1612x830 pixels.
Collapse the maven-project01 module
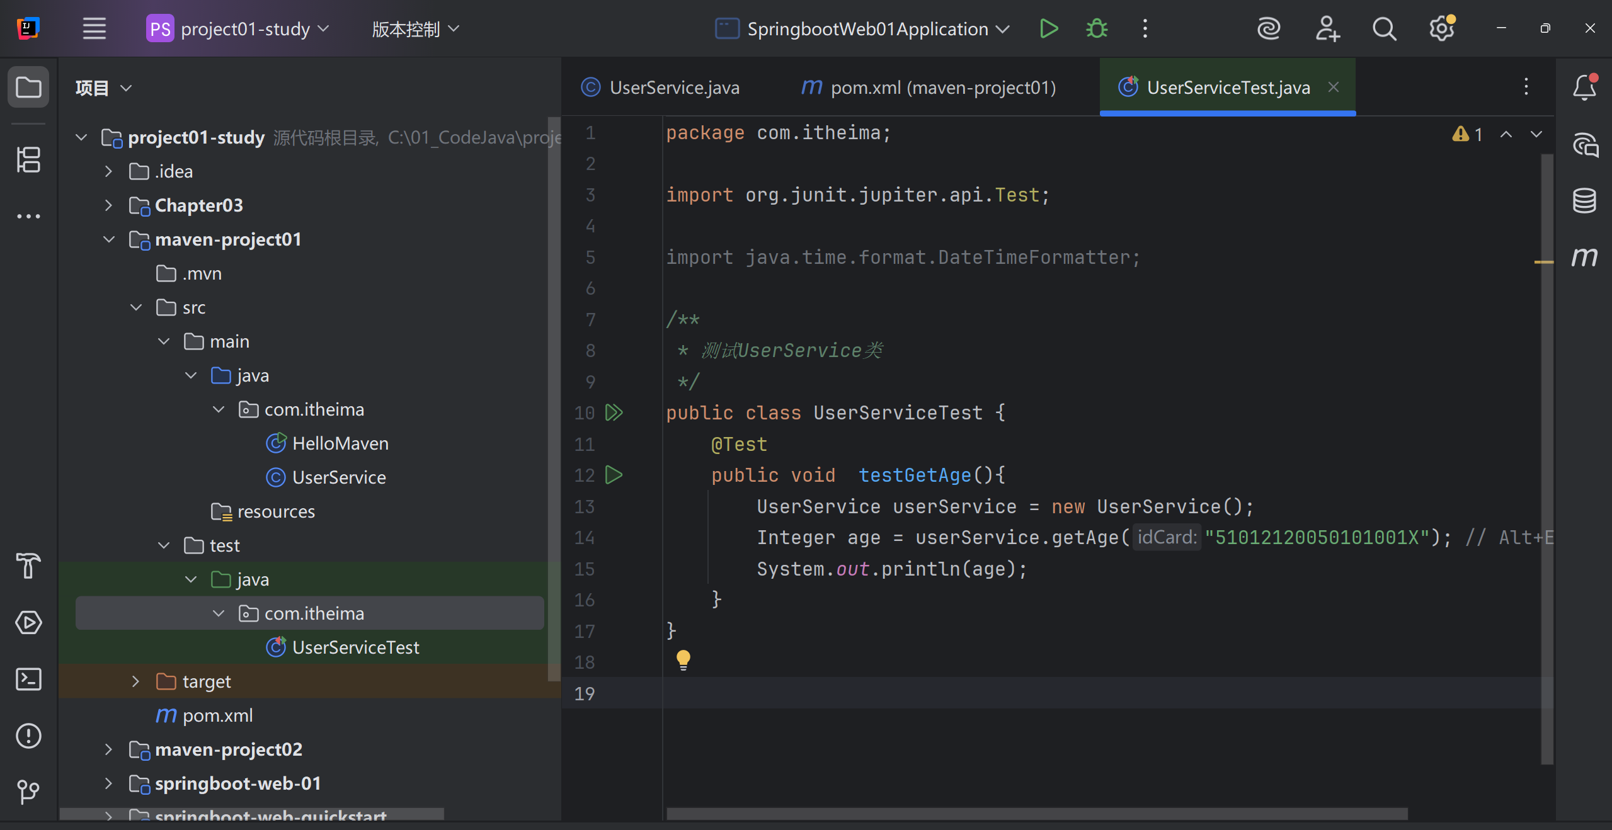point(108,239)
